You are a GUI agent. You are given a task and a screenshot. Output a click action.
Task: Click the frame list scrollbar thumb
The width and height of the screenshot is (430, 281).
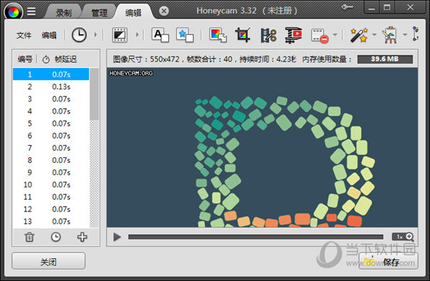94,94
